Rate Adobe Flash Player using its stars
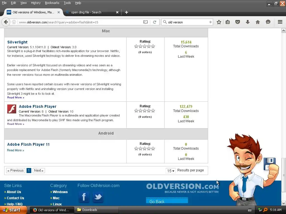286x214 pixels. [145, 111]
